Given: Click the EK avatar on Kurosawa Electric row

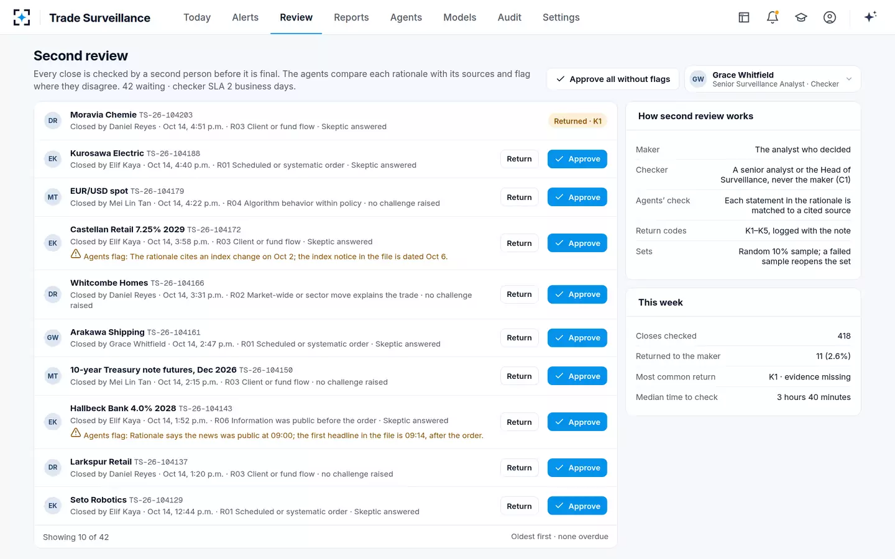Looking at the screenshot, I should 53,159.
